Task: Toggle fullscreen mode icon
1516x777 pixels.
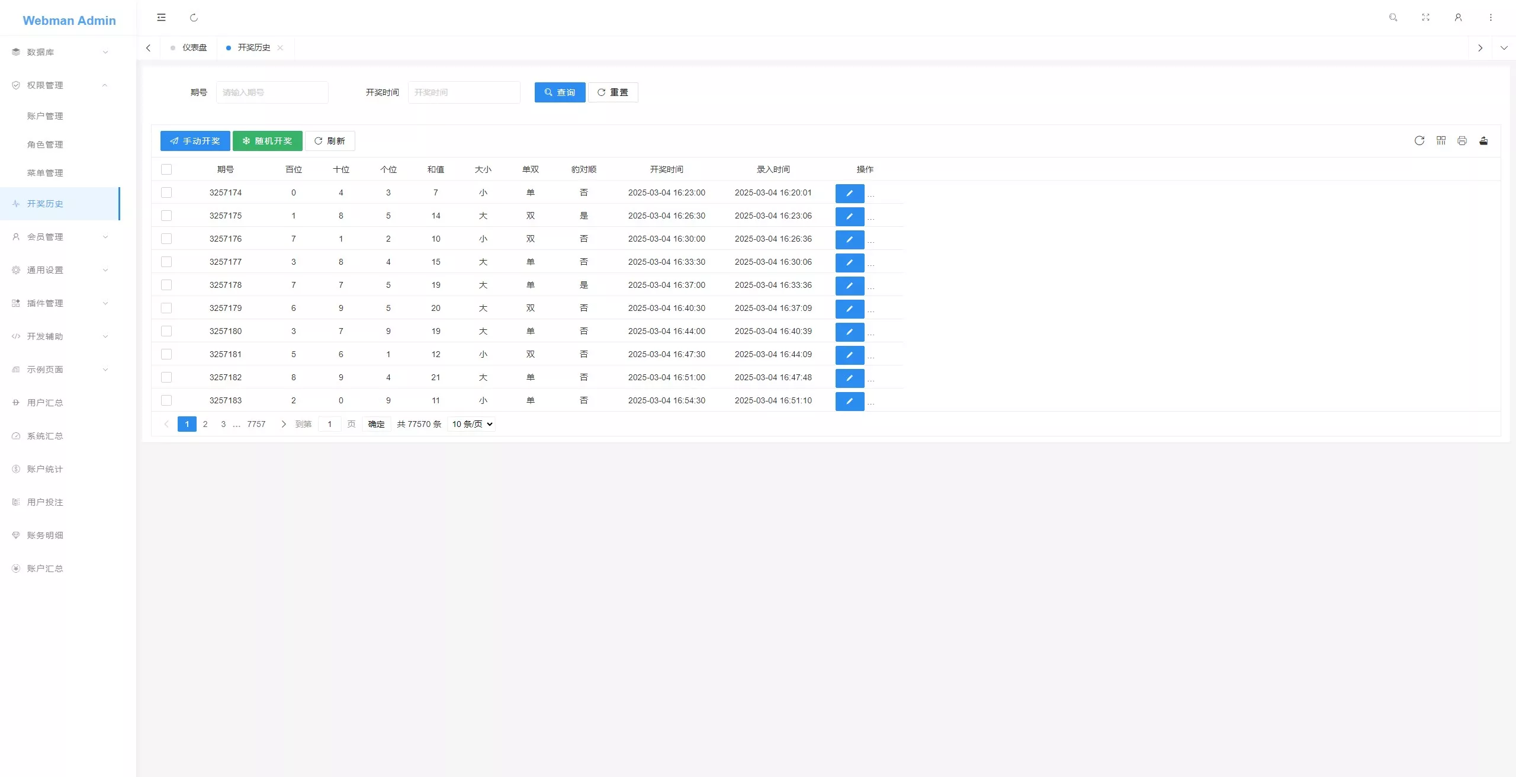Action: coord(1425,18)
